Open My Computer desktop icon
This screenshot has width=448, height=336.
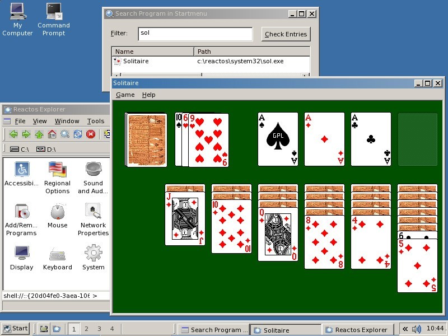click(x=18, y=19)
